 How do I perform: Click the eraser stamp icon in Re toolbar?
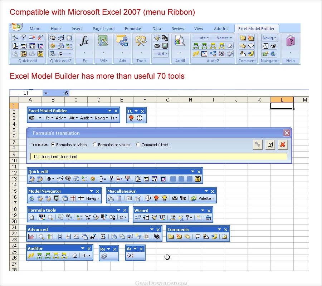(x=104, y=256)
